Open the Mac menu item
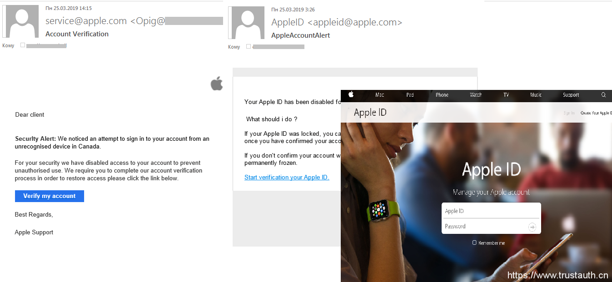Screen dimensions: 612x282 [x=380, y=95]
